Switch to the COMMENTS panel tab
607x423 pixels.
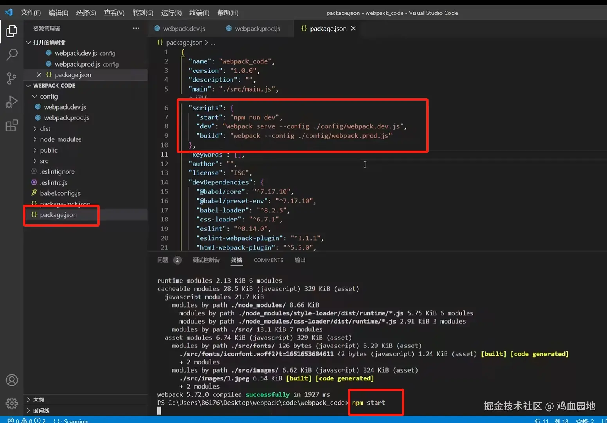pos(268,260)
